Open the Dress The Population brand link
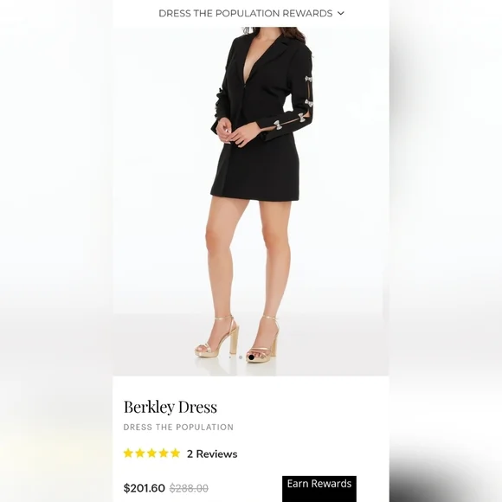 tap(178, 427)
